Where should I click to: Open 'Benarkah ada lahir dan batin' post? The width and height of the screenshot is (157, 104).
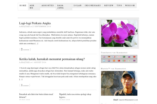pyautogui.click(x=36, y=96)
